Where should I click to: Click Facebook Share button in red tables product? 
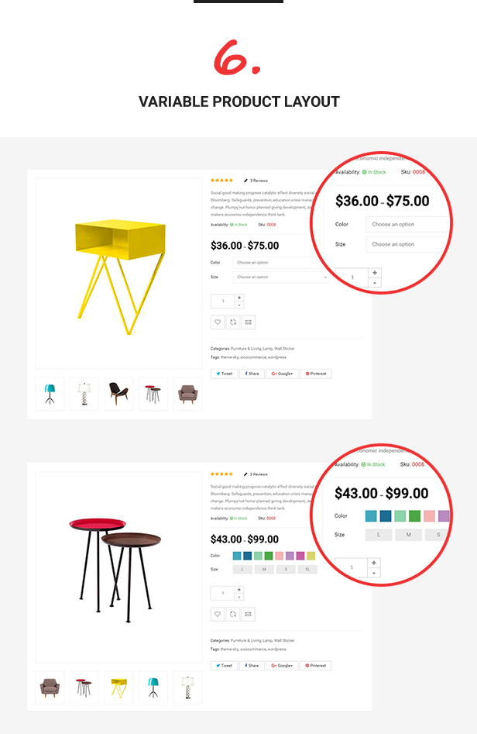click(252, 666)
